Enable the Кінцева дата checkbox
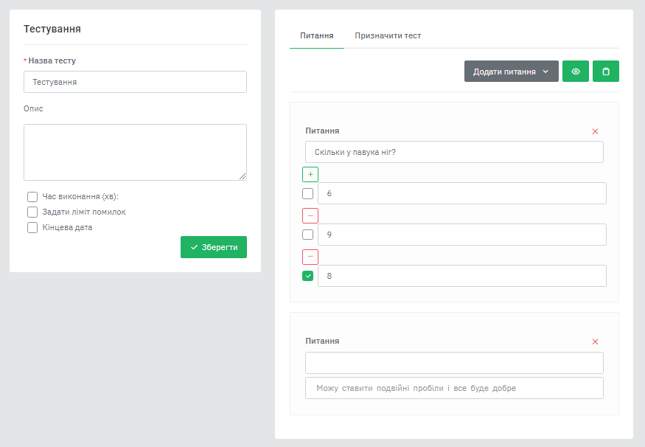This screenshot has width=645, height=447. (x=32, y=227)
